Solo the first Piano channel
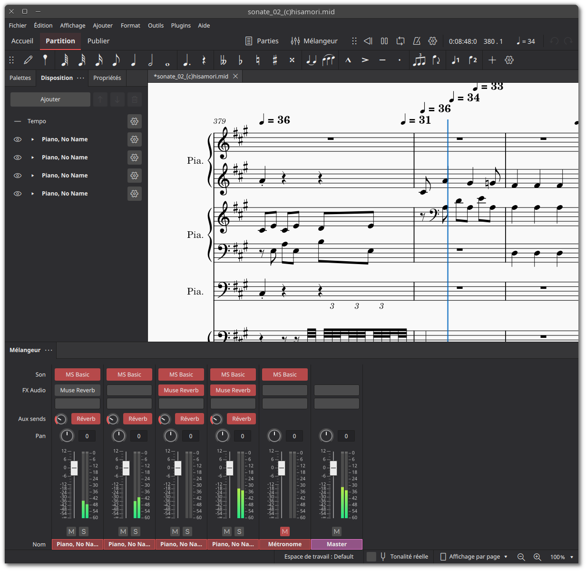The image size is (586, 571). pos(84,532)
